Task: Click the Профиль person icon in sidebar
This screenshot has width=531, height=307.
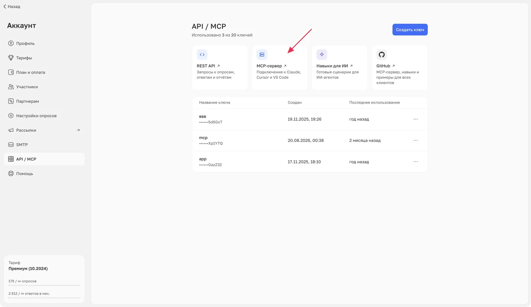Action: point(11,43)
